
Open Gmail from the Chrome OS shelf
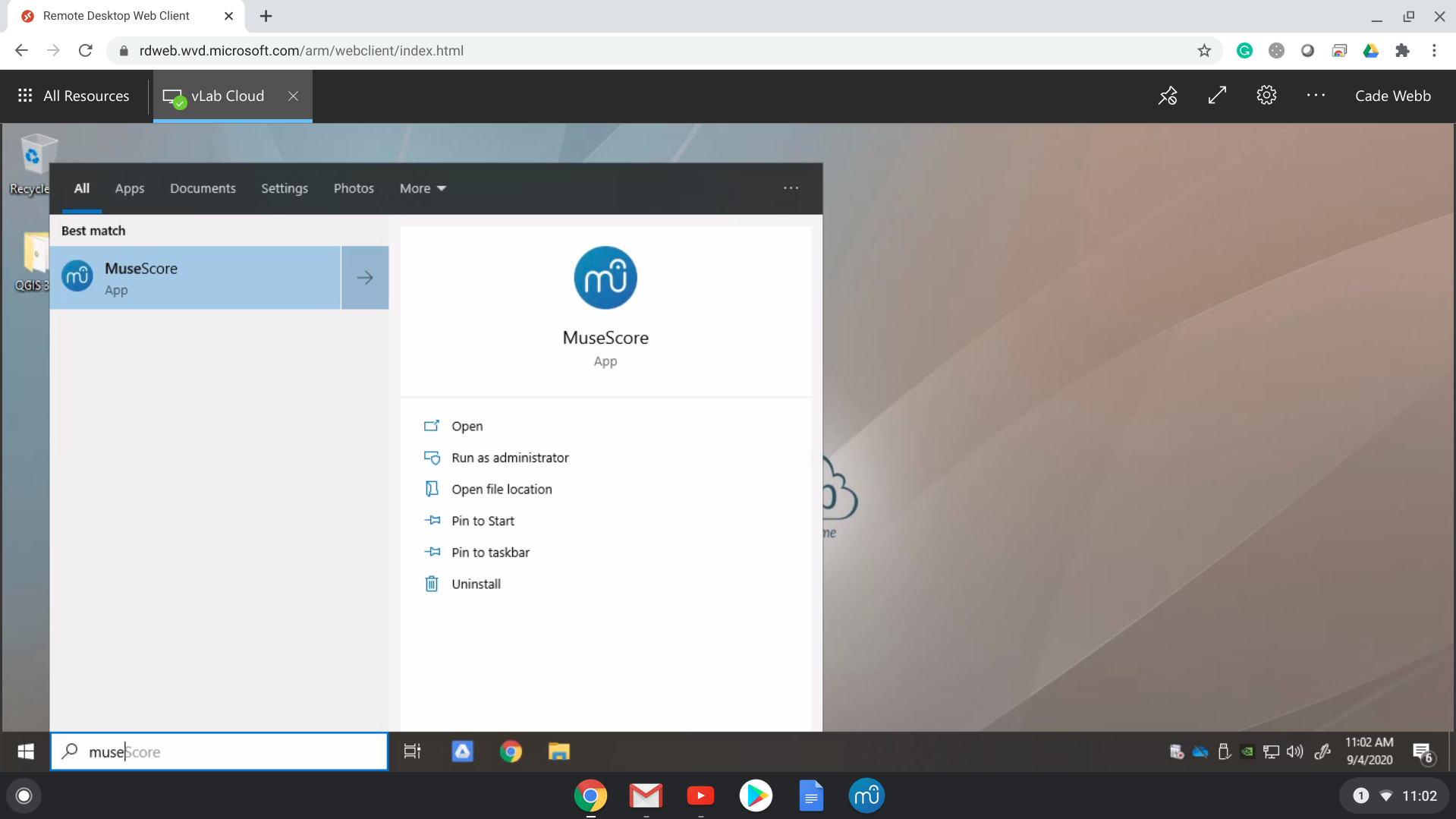[x=646, y=795]
